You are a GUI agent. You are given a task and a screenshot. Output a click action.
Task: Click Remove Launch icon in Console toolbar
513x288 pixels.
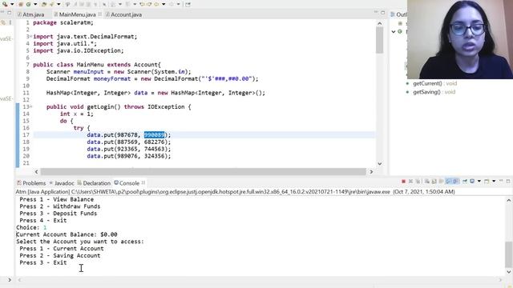tap(410, 182)
